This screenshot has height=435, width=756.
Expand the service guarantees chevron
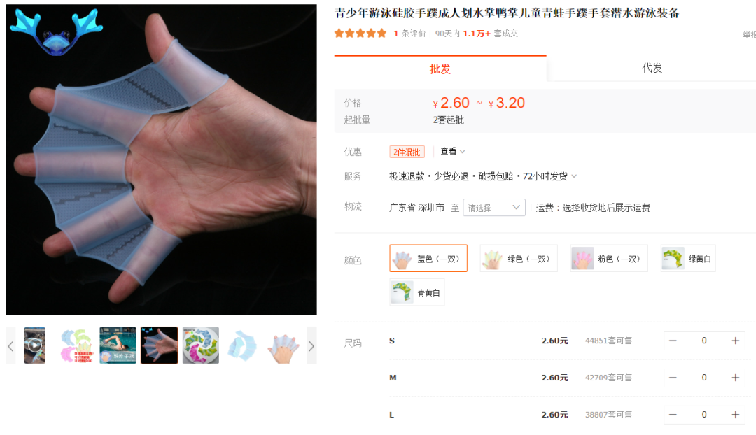tap(574, 176)
